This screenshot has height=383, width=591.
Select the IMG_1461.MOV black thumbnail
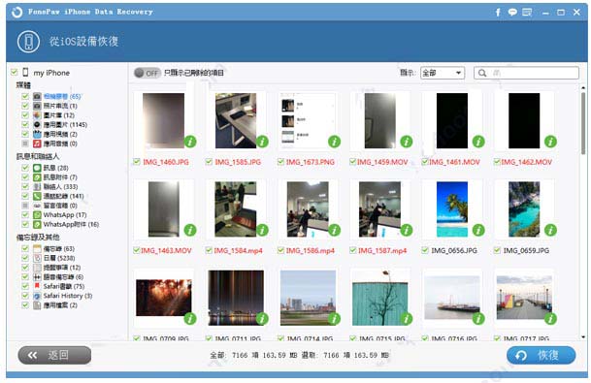(x=452, y=121)
